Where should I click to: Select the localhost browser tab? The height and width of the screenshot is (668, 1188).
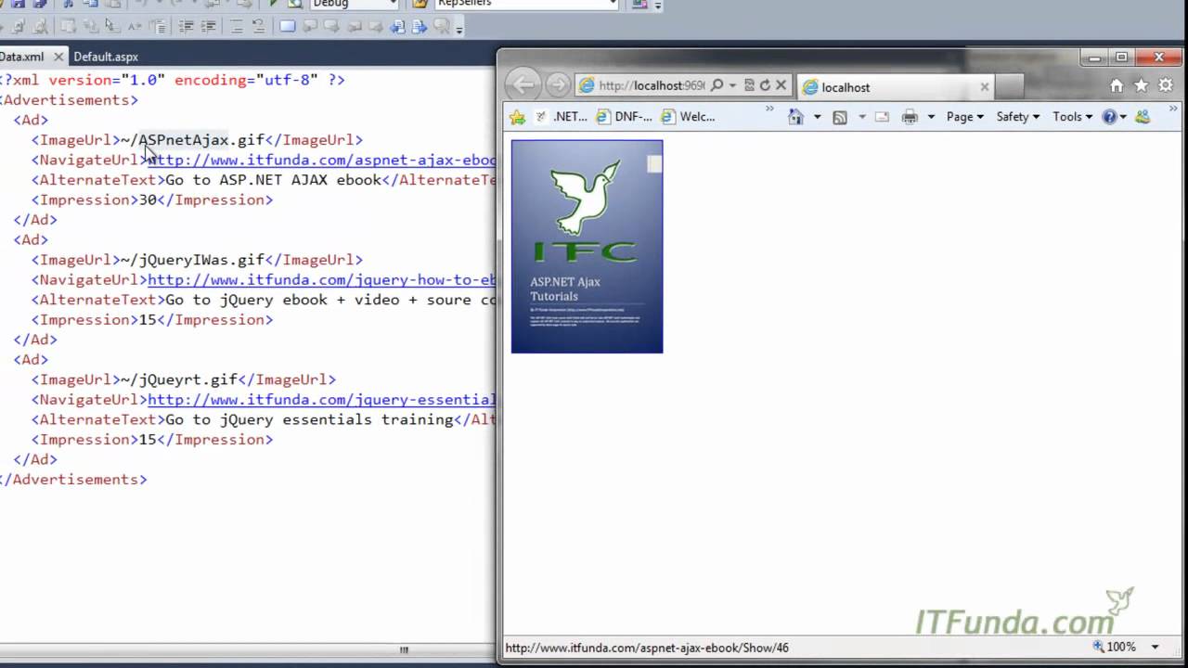pyautogui.click(x=882, y=87)
